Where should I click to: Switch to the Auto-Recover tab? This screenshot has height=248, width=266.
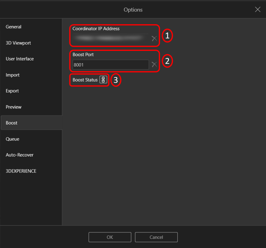19,155
